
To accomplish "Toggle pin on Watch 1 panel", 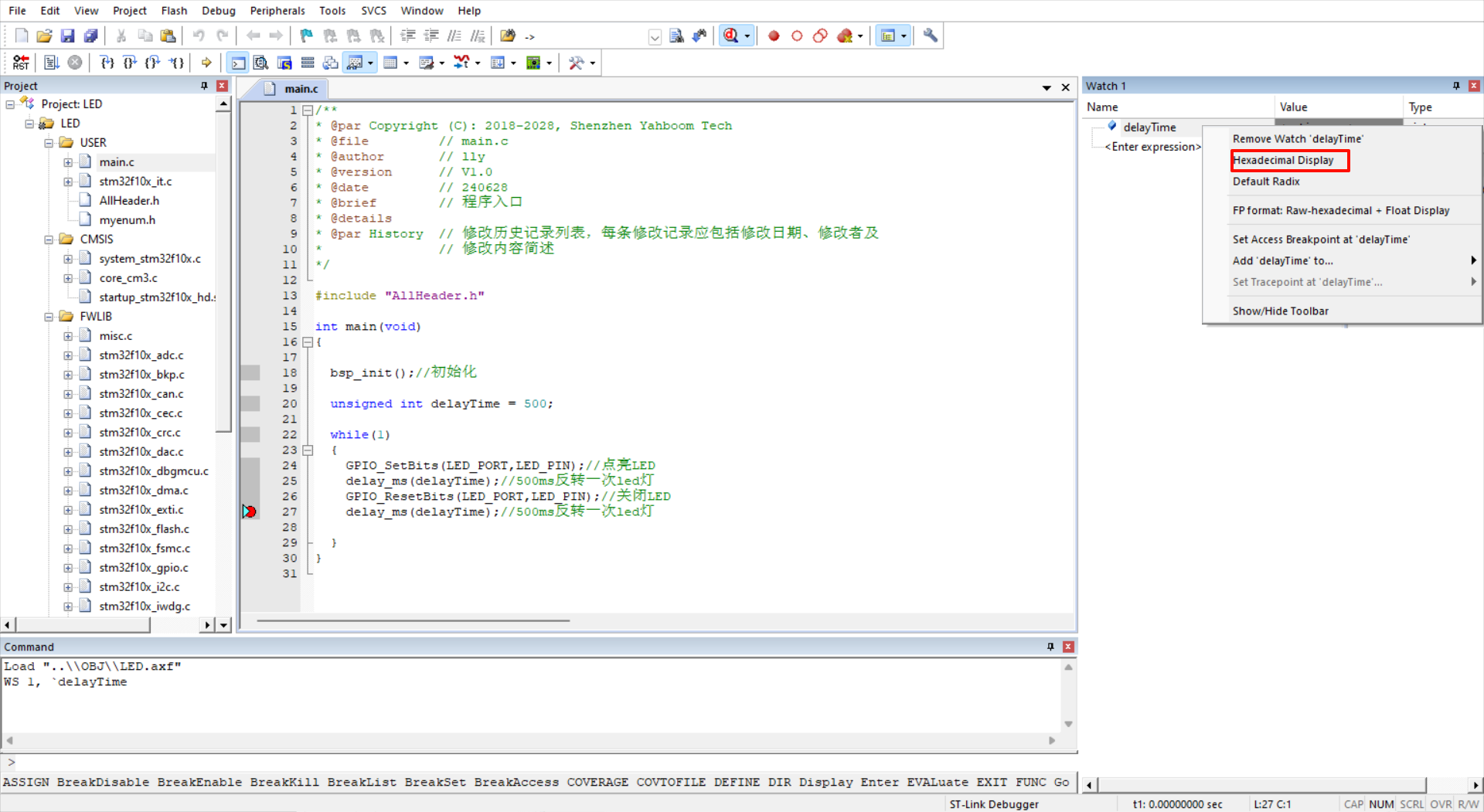I will (1456, 86).
